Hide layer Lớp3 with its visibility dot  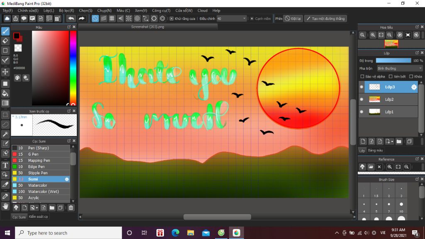tap(361, 87)
